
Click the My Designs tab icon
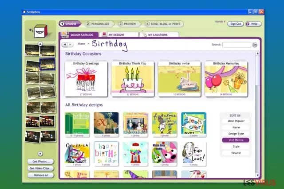104,34
